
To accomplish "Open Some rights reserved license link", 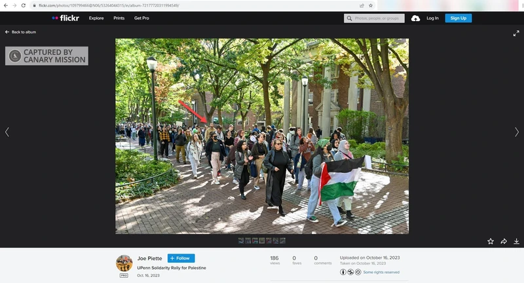I will click(x=381, y=272).
